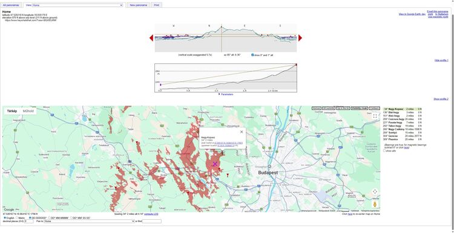
Task: Toggle show 0° and 1° alt checkbox
Action: 252,54
